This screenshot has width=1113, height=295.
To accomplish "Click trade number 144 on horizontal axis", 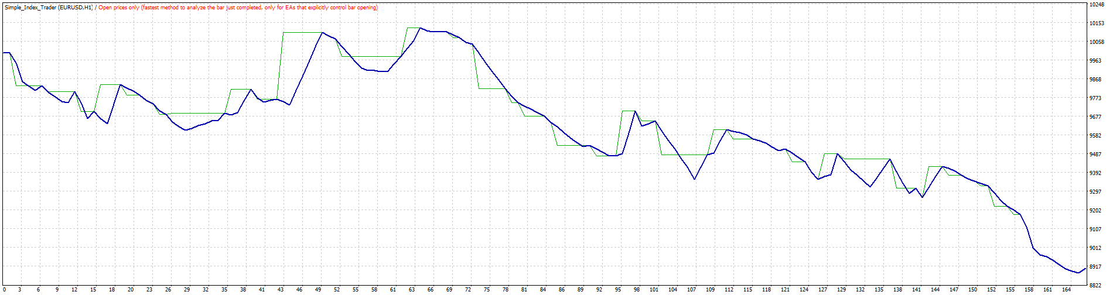I will tap(935, 290).
